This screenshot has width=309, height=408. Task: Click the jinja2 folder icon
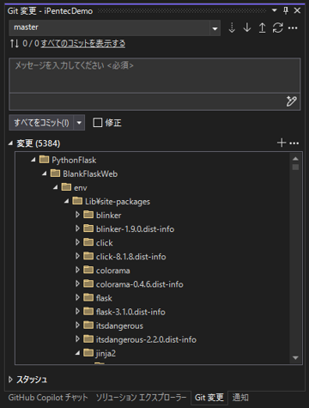point(88,353)
